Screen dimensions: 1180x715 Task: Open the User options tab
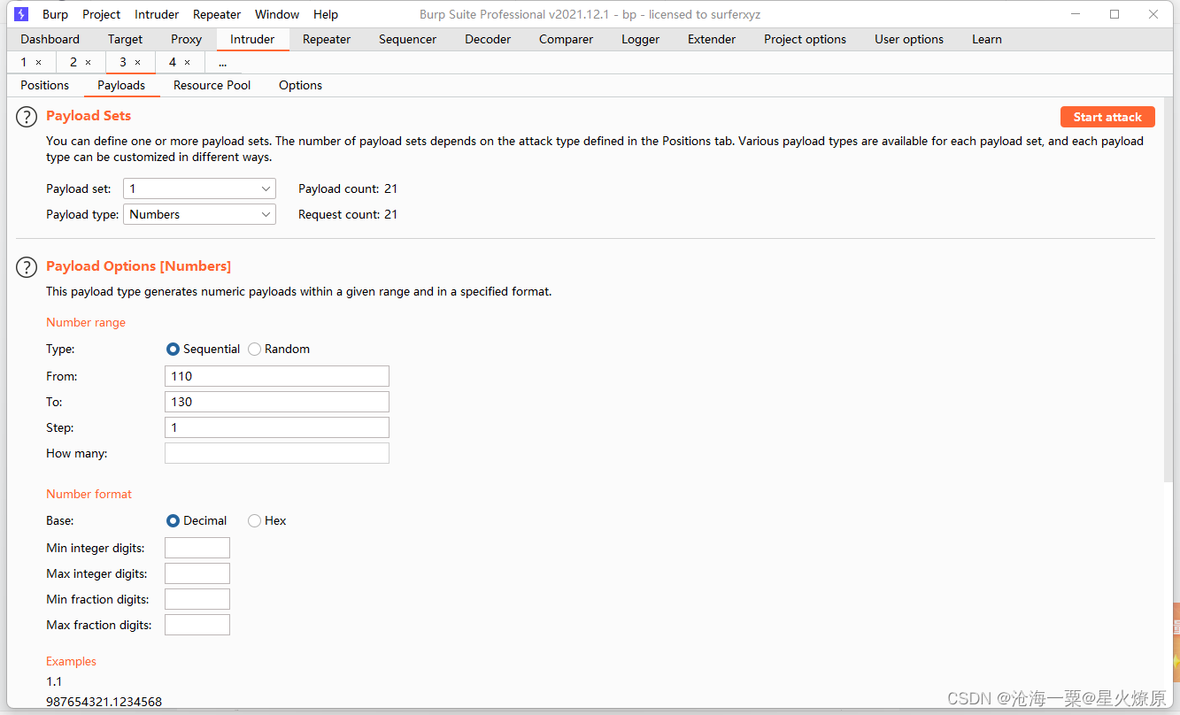coord(909,39)
